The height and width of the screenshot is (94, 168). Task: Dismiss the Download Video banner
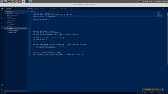162,90
